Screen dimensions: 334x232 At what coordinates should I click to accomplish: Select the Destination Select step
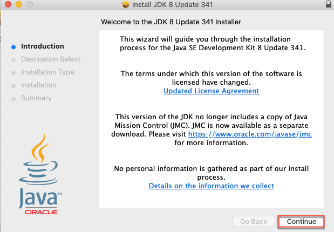point(51,59)
